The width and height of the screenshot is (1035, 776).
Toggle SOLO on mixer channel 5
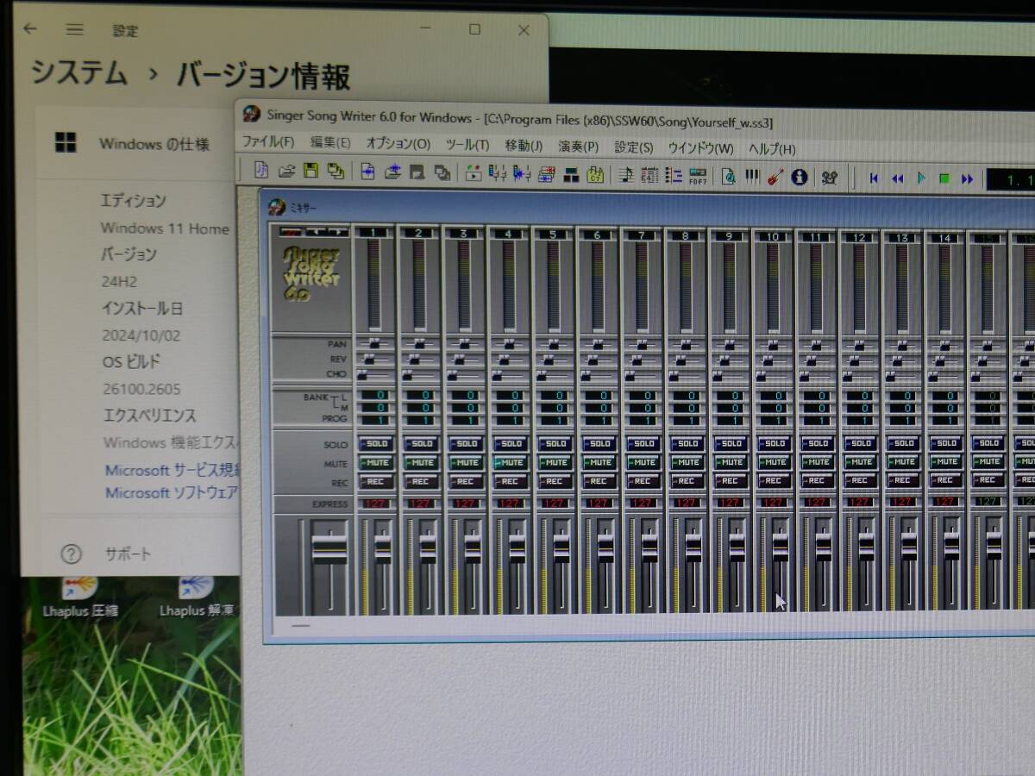tap(555, 443)
